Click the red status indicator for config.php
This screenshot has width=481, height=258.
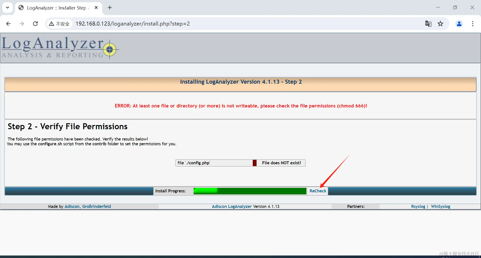pos(255,163)
